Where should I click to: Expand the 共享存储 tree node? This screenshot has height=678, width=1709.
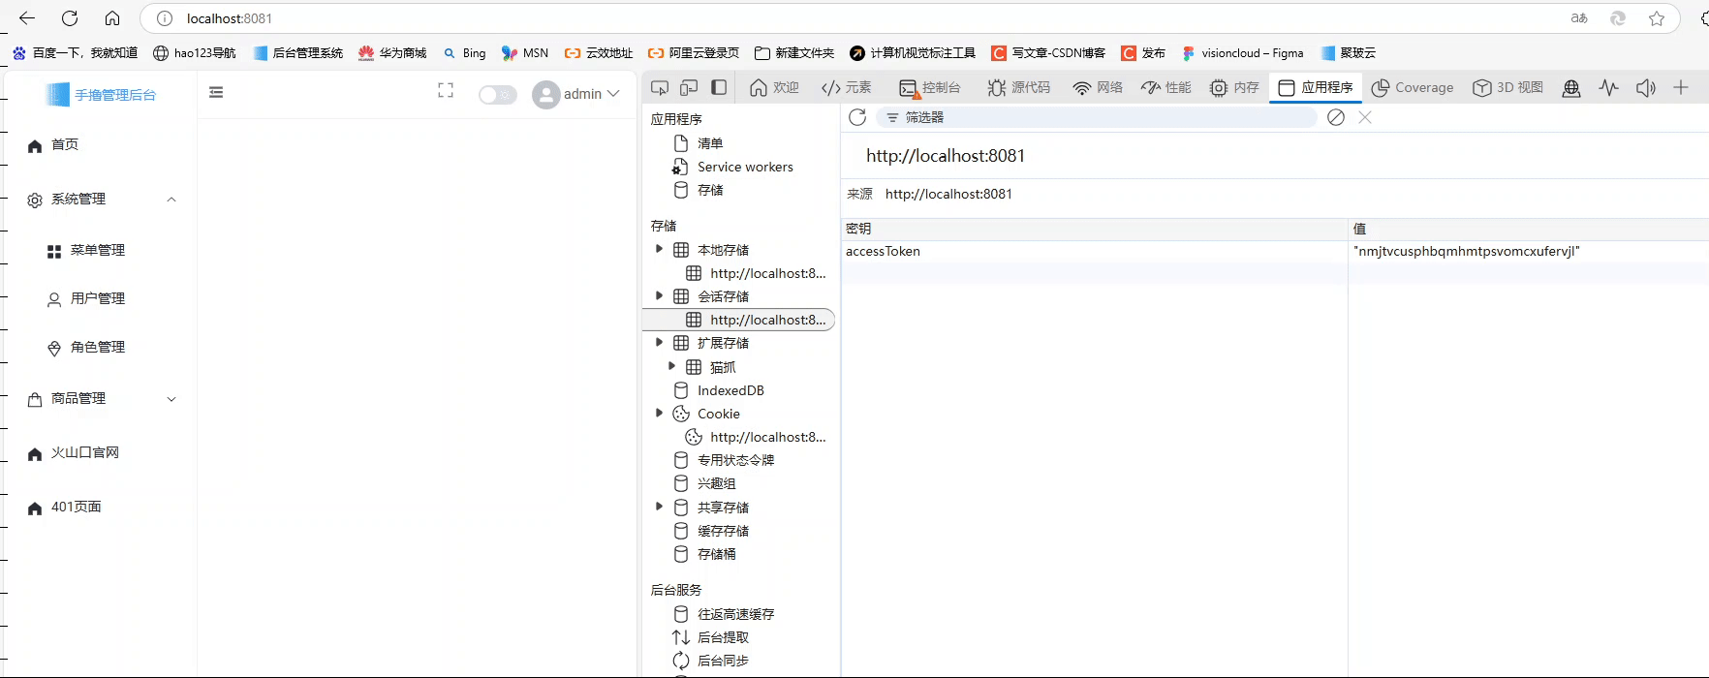pyautogui.click(x=659, y=507)
